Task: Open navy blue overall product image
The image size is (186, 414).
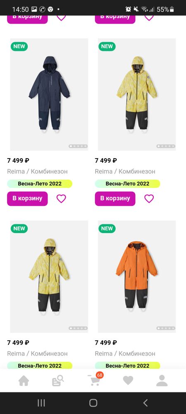Action: [x=49, y=94]
